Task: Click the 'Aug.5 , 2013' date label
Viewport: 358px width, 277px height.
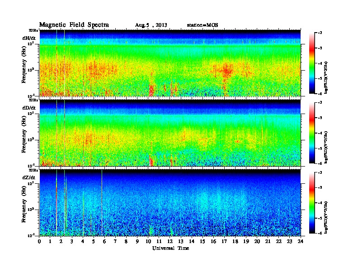Action: click(151, 25)
